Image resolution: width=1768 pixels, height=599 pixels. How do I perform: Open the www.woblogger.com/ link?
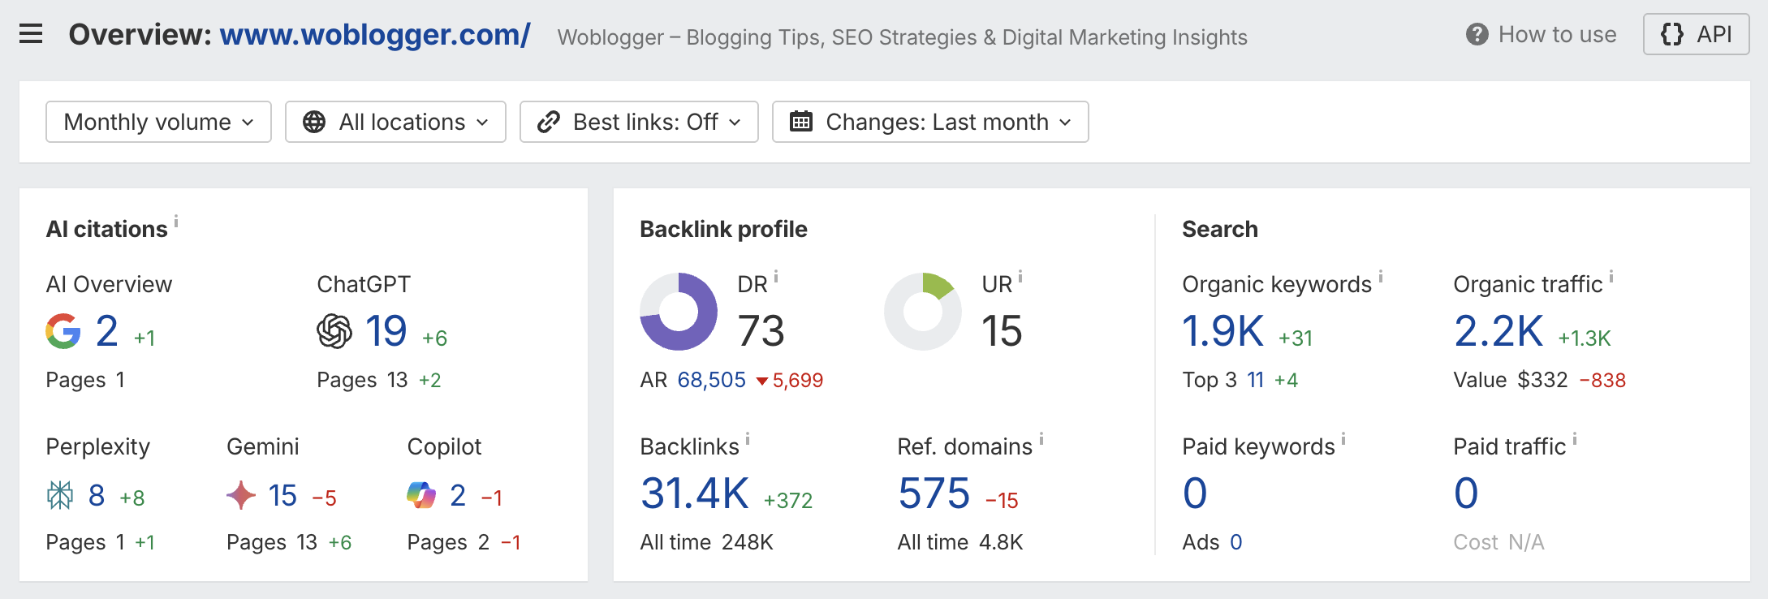pyautogui.click(x=375, y=34)
